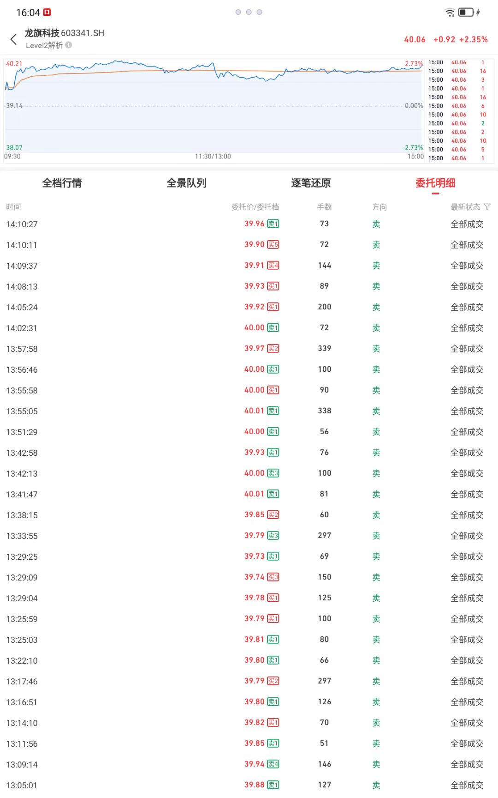Select the 39.90 price at 14:10:11

255,244
